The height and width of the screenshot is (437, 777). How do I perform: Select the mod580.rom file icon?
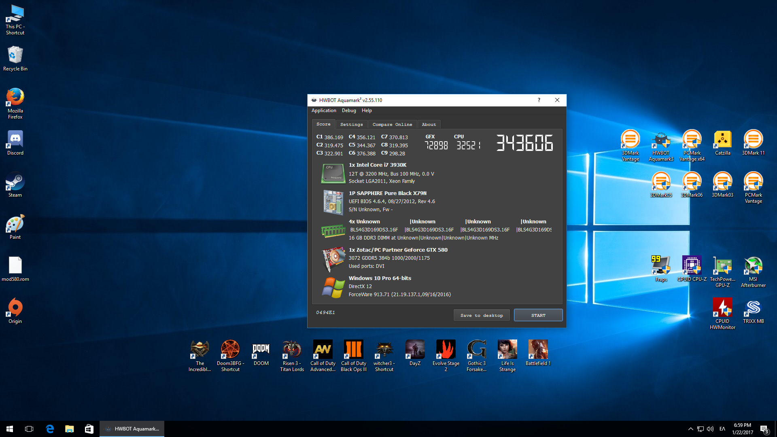click(x=15, y=269)
